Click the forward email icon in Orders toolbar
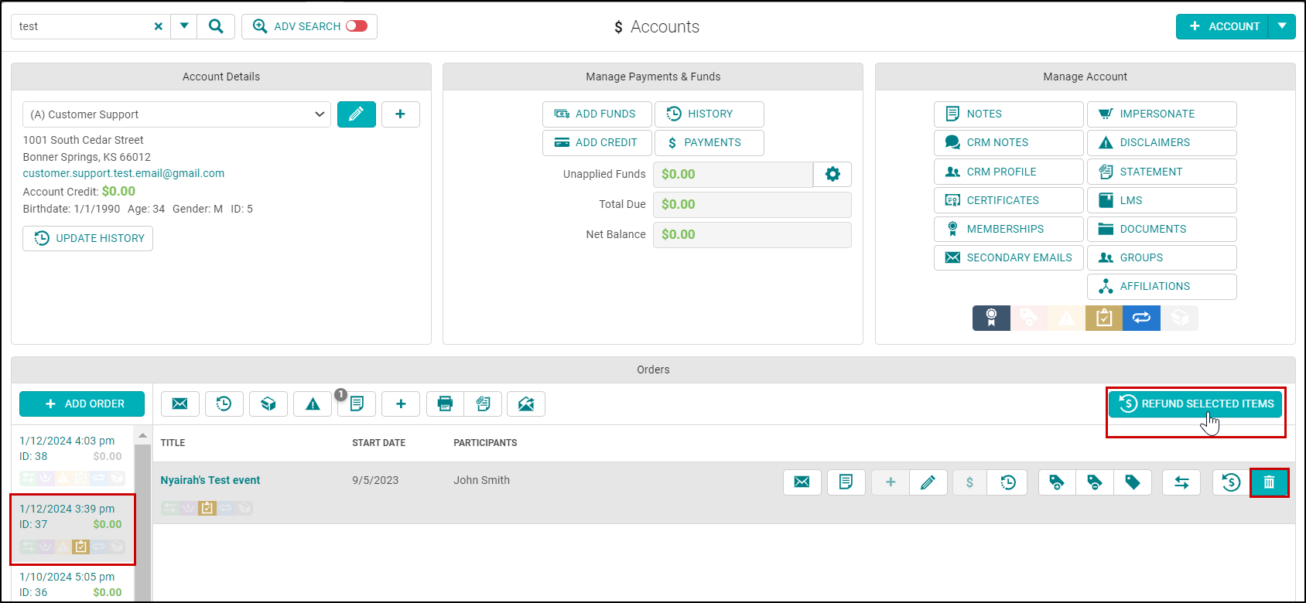Image resolution: width=1306 pixels, height=603 pixels. [526, 404]
